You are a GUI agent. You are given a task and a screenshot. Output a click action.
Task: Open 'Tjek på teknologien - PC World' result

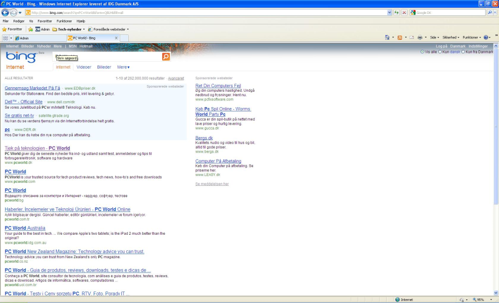click(x=37, y=148)
